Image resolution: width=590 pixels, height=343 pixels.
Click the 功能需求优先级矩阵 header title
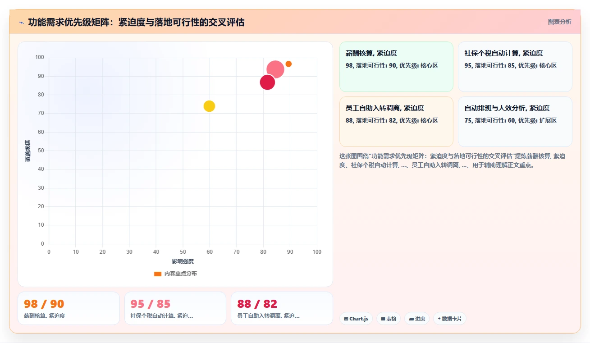coord(136,22)
